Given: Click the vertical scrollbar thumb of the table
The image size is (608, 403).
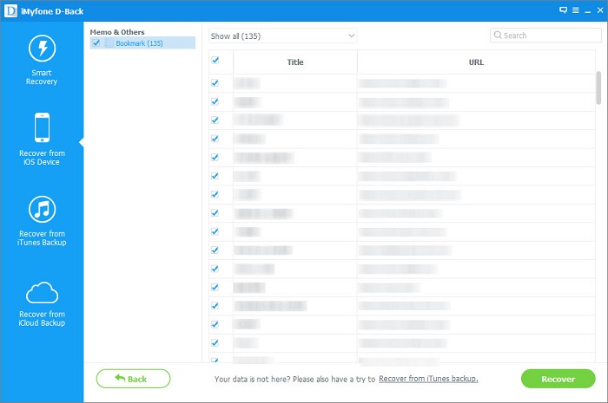Looking at the screenshot, I should coord(598,88).
